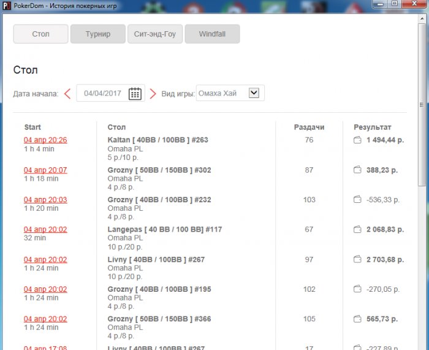429x350 pixels.
Task: Expand the Вид игры Омаха Хай dropdown
Action: click(254, 93)
